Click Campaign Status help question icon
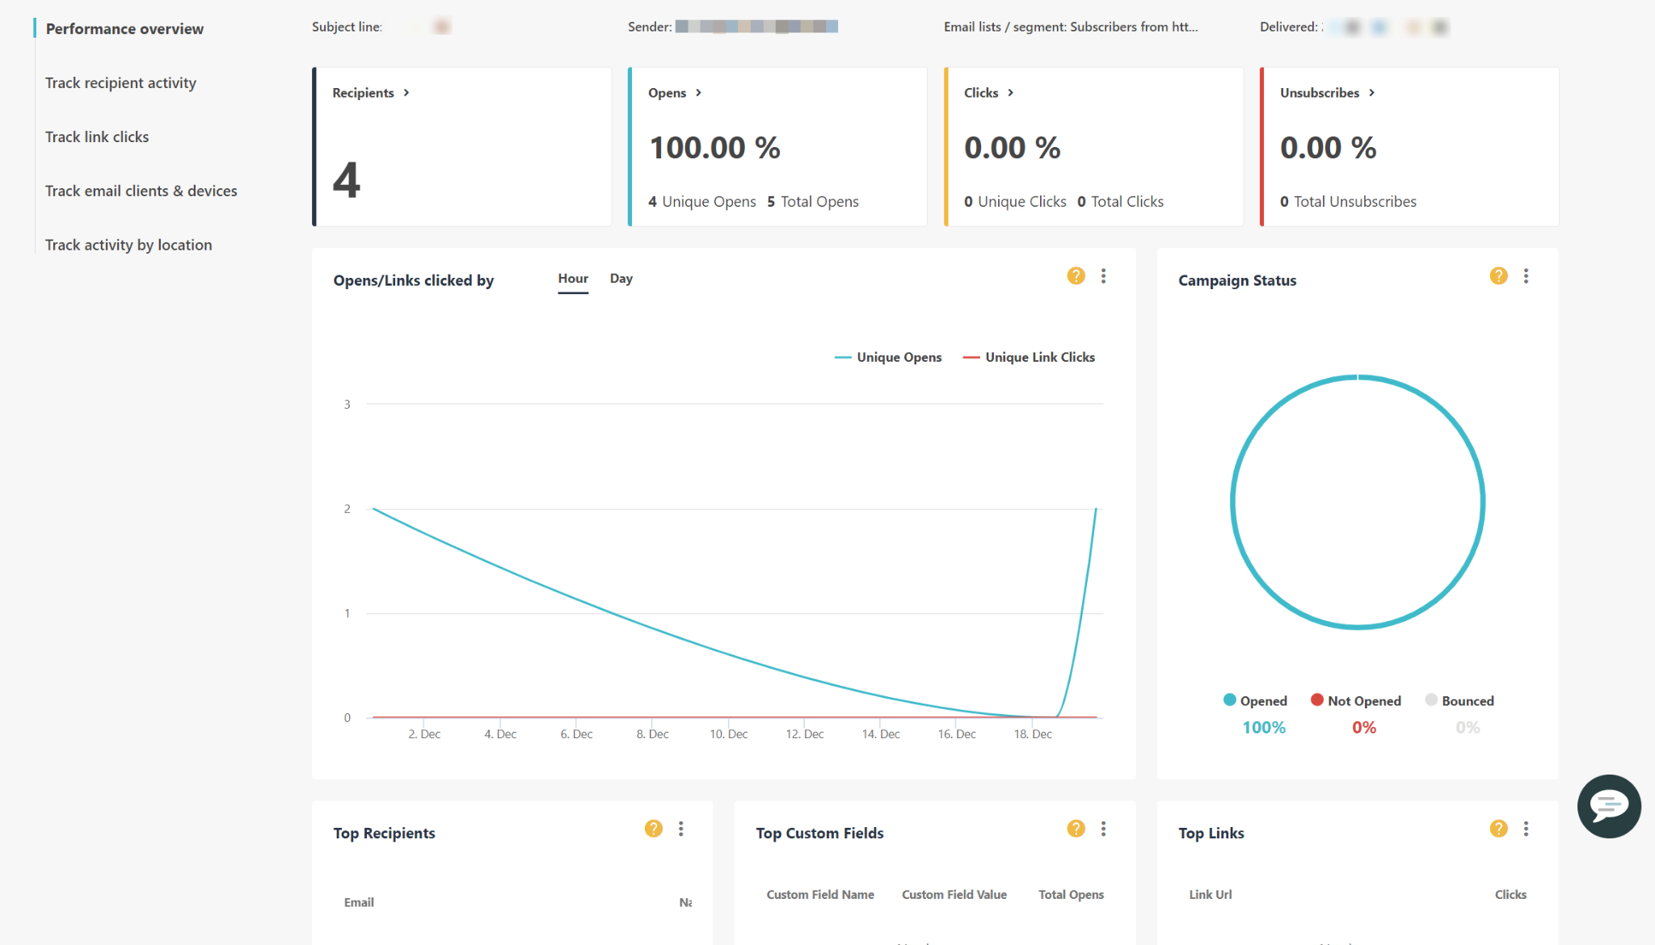This screenshot has width=1655, height=945. tap(1498, 276)
